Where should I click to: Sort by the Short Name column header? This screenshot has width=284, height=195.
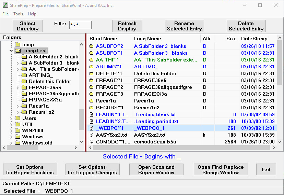pos(109,39)
